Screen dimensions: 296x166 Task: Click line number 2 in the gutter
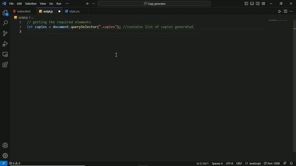coord(20,27)
